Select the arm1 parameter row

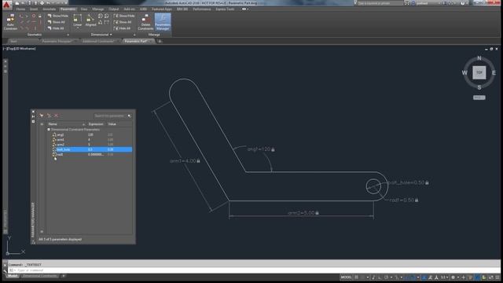92,140
